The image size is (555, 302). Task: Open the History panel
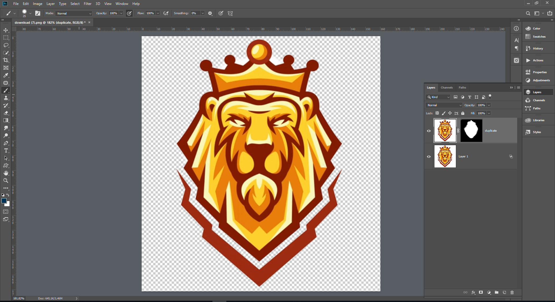[538, 49]
